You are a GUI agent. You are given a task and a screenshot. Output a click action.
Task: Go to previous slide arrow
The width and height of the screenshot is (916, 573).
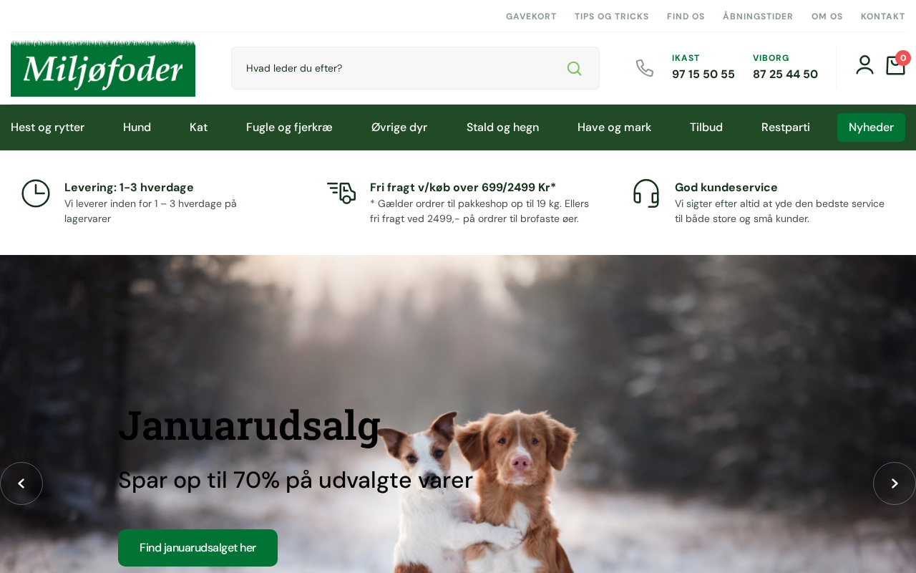point(21,483)
